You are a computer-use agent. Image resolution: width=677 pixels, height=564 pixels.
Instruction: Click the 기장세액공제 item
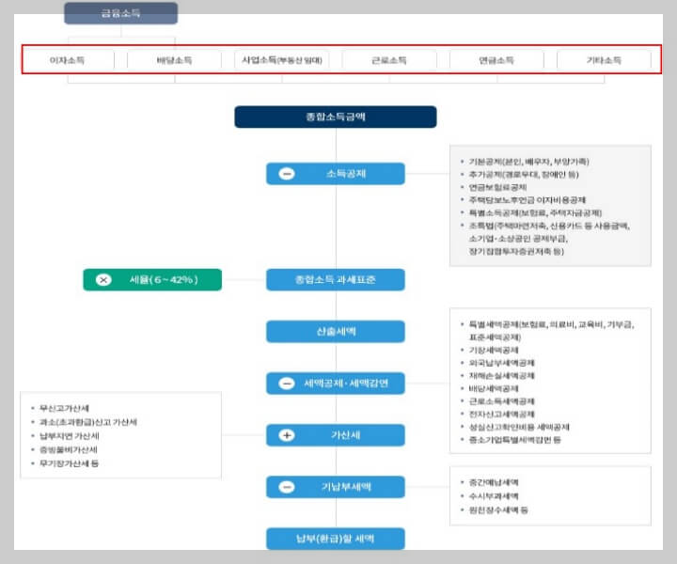point(494,350)
